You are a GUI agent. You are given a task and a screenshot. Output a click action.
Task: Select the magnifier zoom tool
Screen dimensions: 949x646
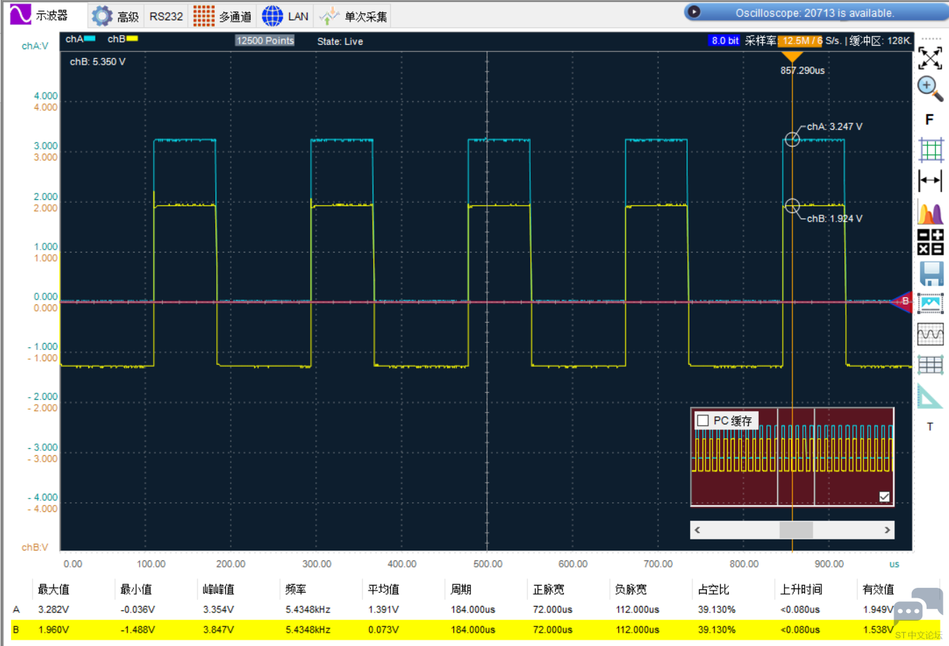point(930,88)
